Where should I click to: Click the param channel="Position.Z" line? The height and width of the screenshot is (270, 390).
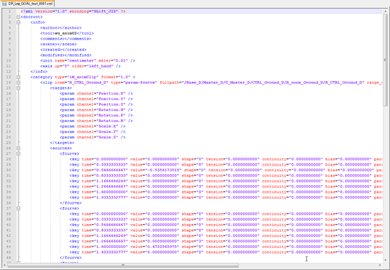[96, 104]
